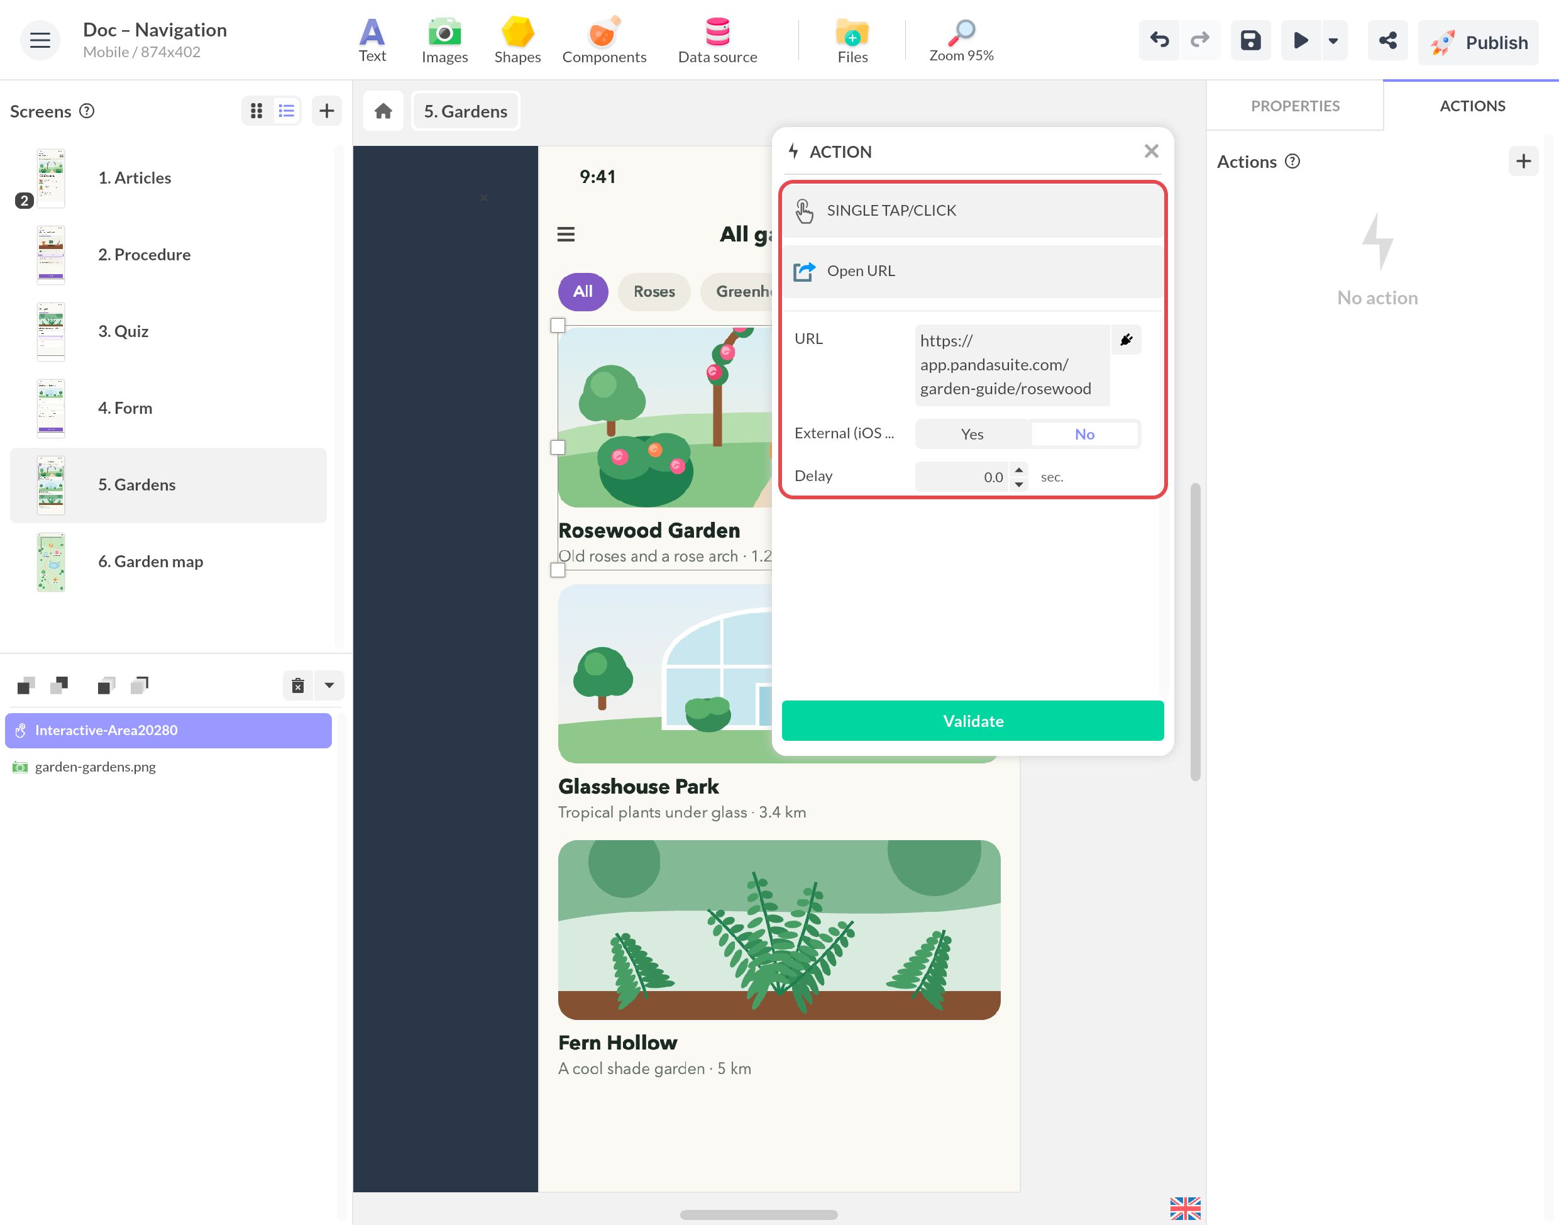Click the 5. Gardens breadcrumb

pos(466,111)
